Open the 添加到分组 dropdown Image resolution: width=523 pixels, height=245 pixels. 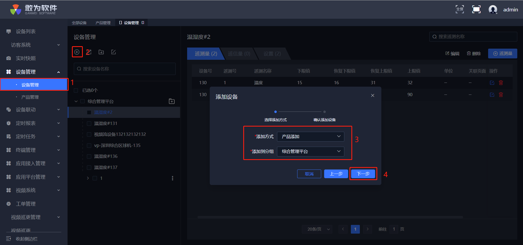pyautogui.click(x=311, y=152)
